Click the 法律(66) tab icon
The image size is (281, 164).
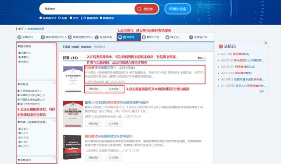19,37
